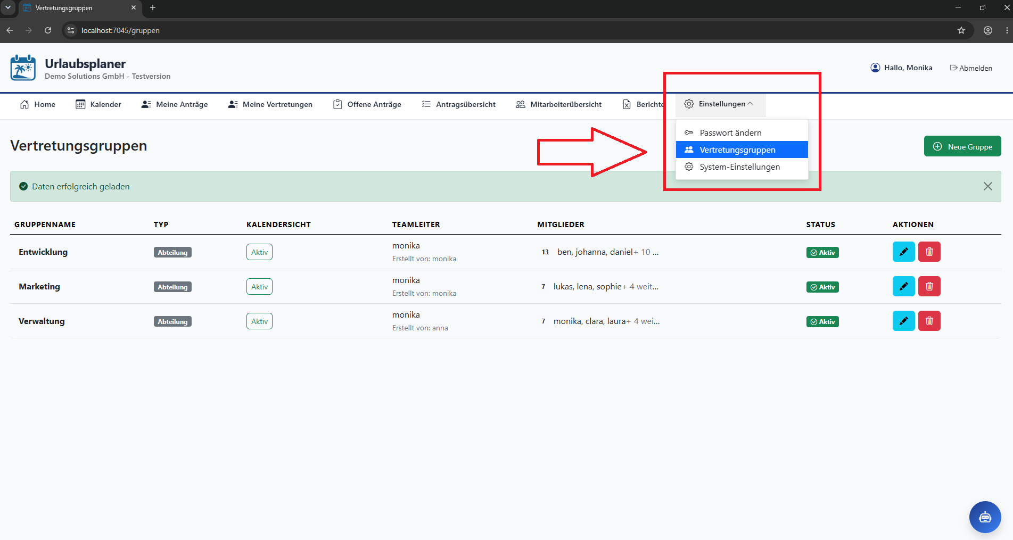Create a group with Neue Gruppe button
The image size is (1013, 540).
tap(962, 146)
